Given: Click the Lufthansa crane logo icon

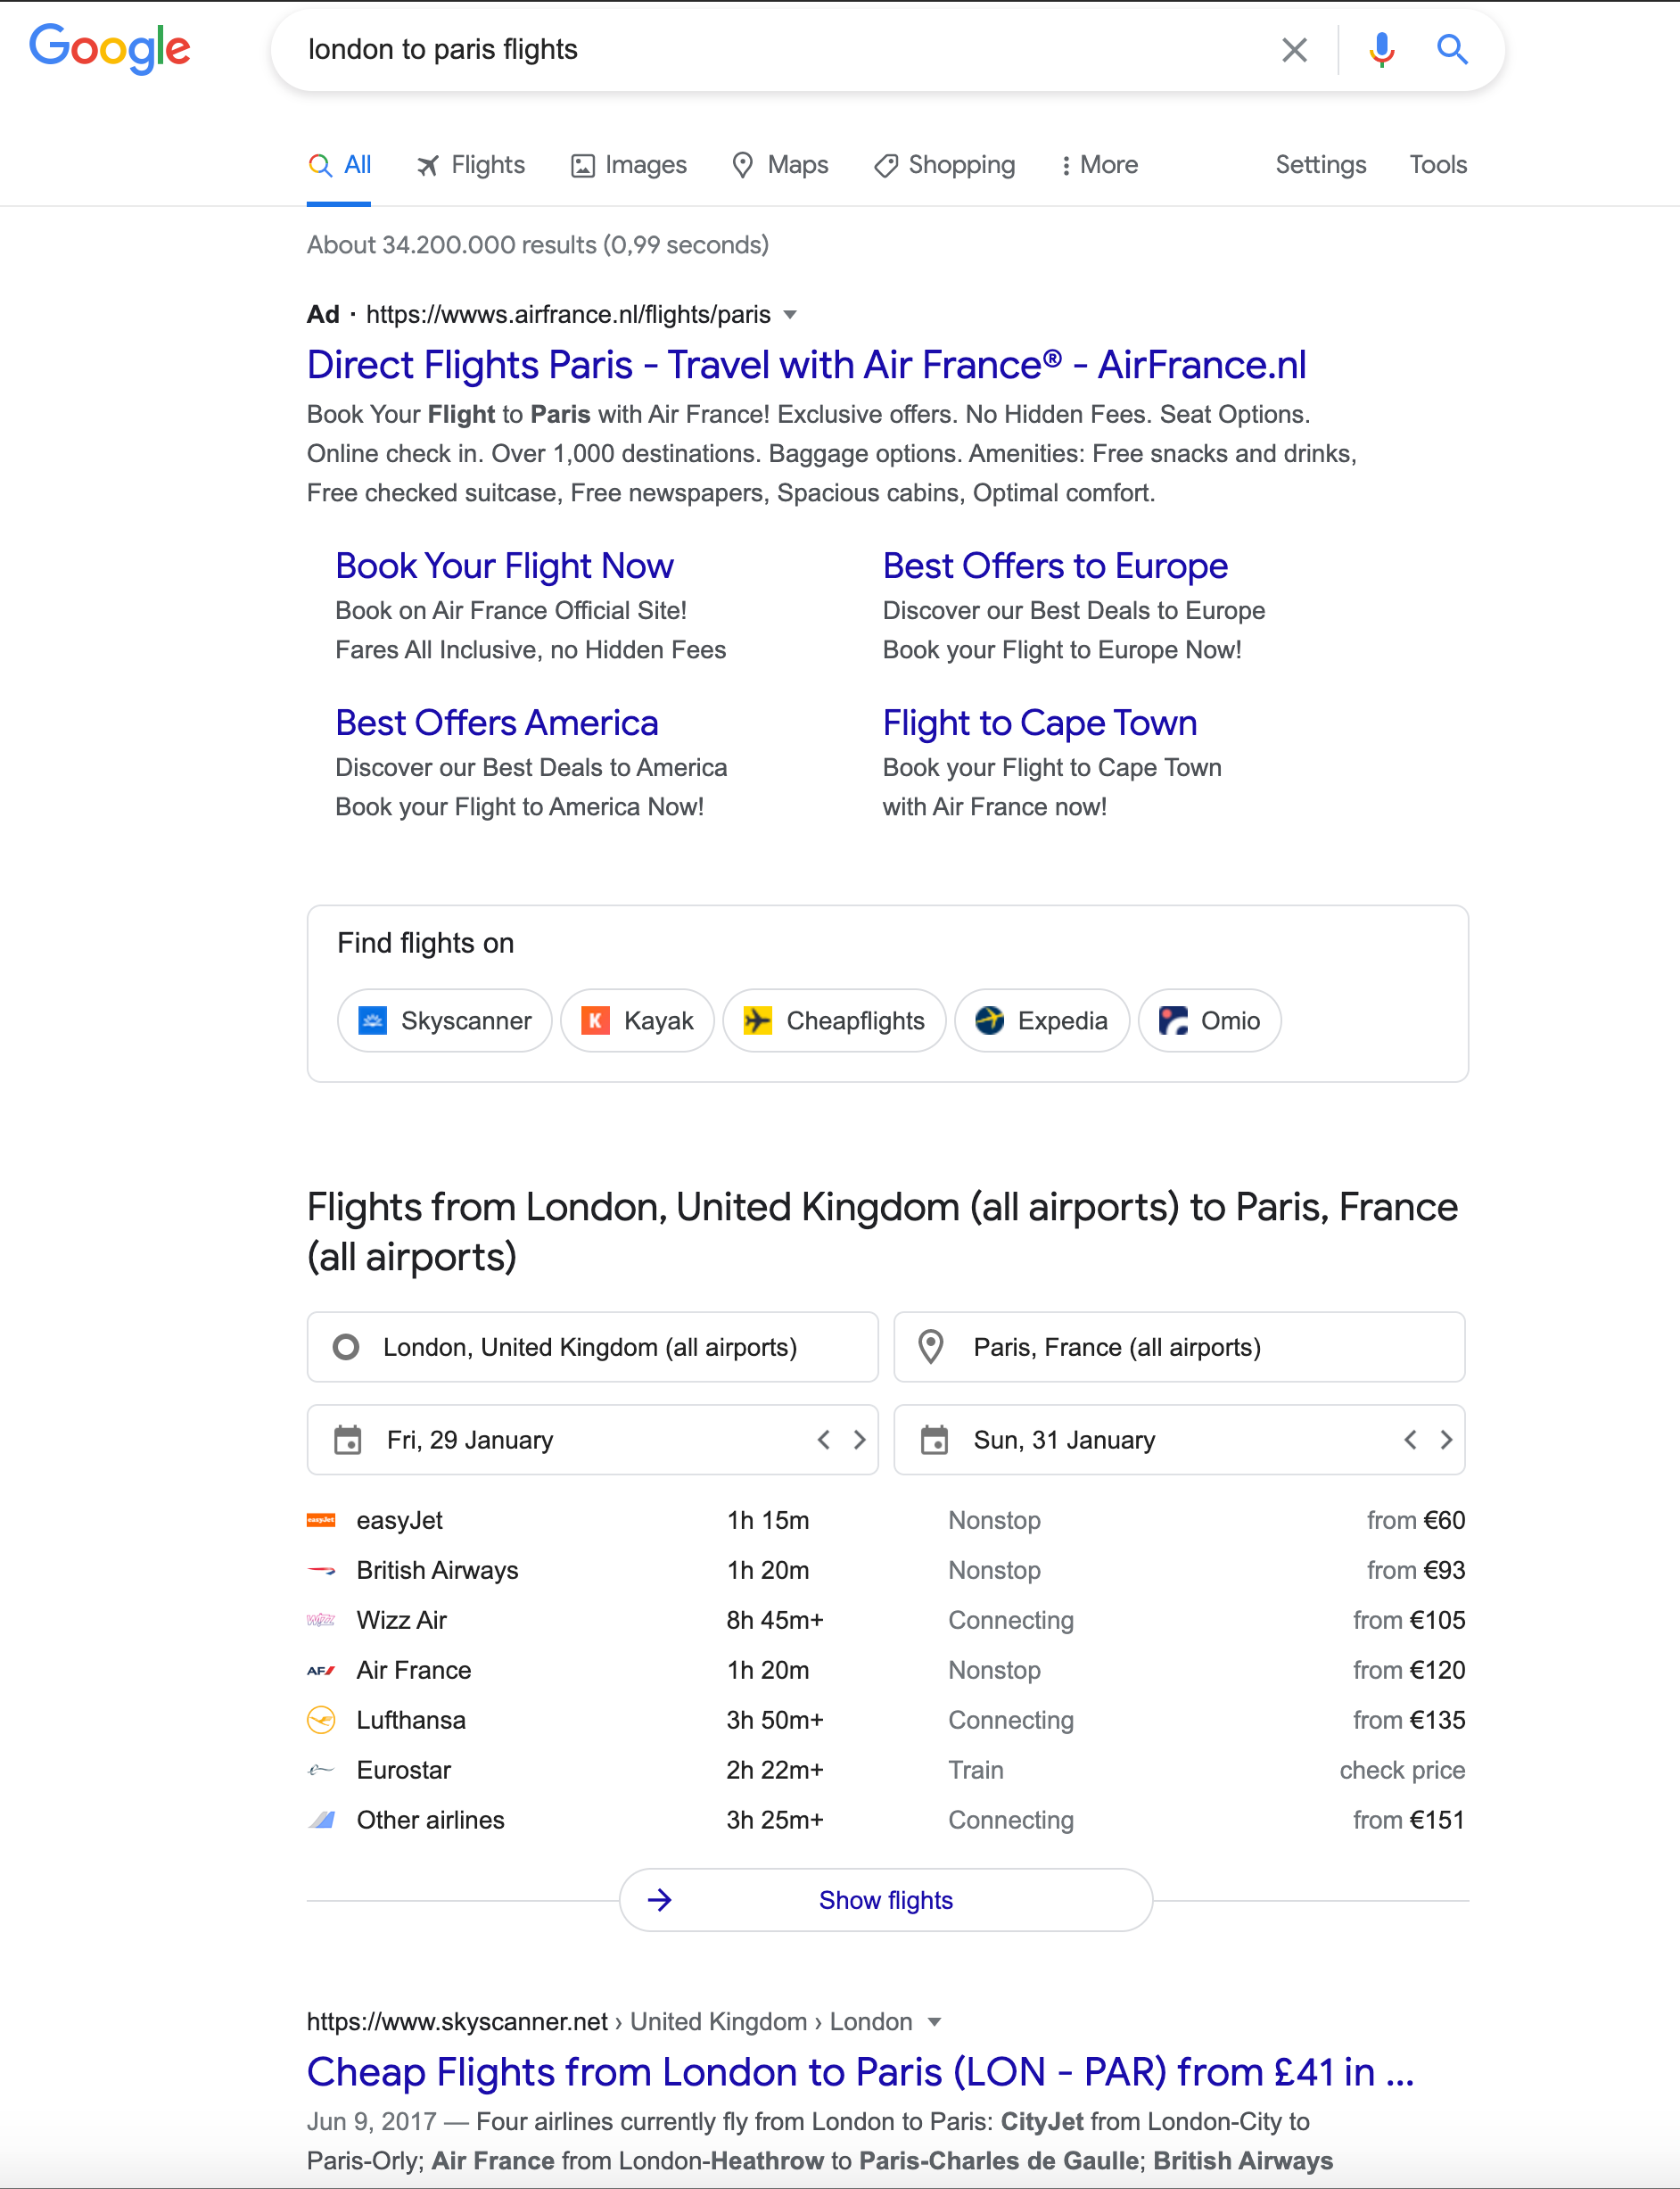Looking at the screenshot, I should click(x=321, y=1721).
